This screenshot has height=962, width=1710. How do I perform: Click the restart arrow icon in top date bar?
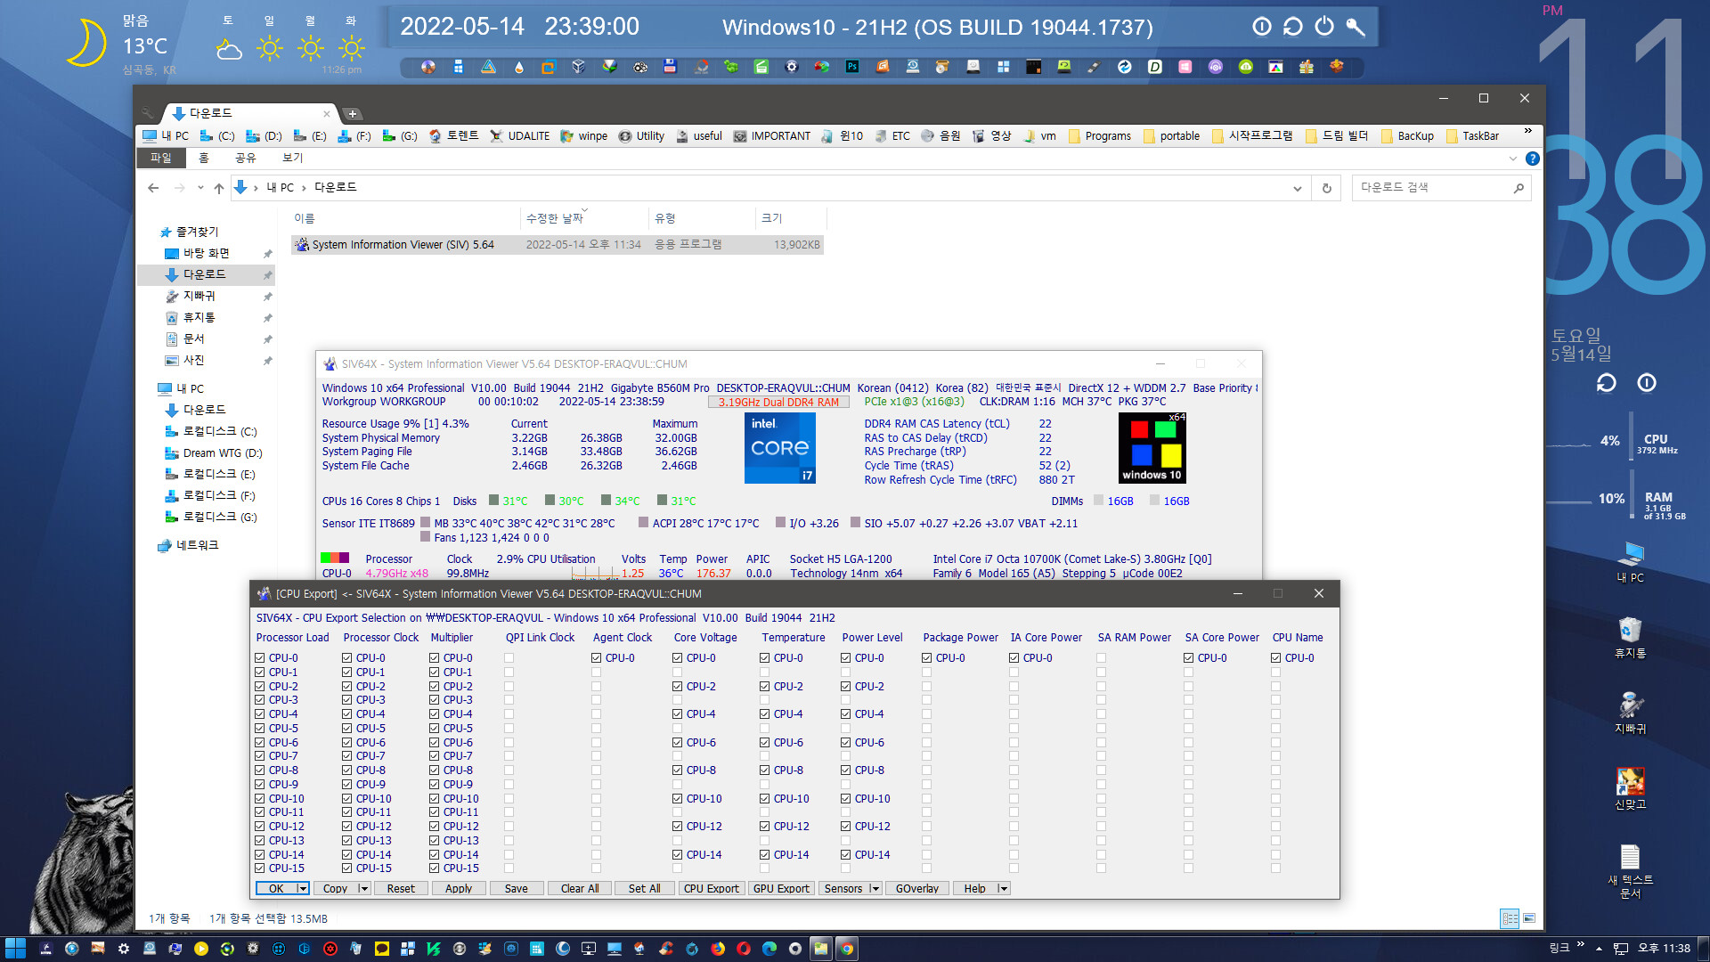point(1293,27)
